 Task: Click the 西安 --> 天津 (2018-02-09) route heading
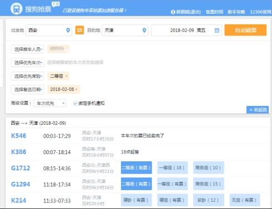[x=38, y=123]
